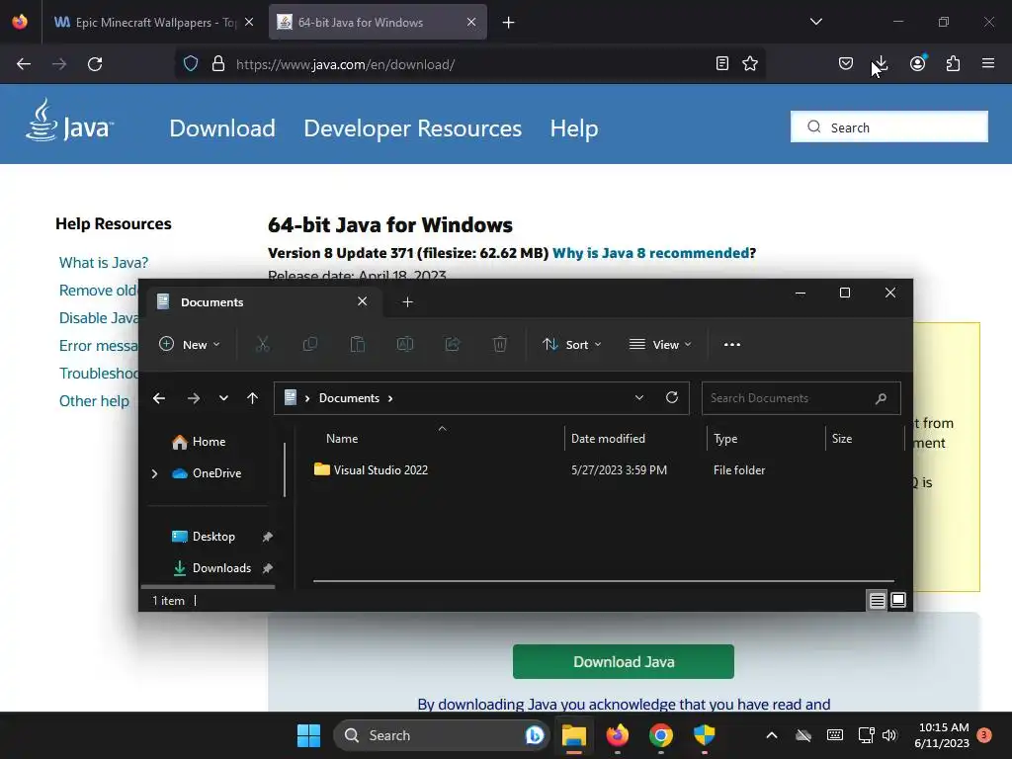Click Firefox URL address bar
This screenshot has height=759, width=1012.
pos(469,64)
